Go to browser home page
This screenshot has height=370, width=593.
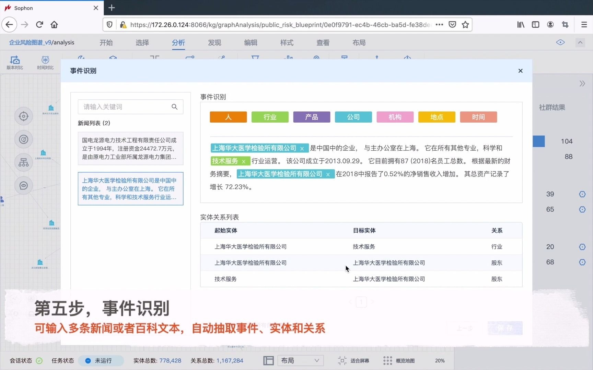point(54,25)
